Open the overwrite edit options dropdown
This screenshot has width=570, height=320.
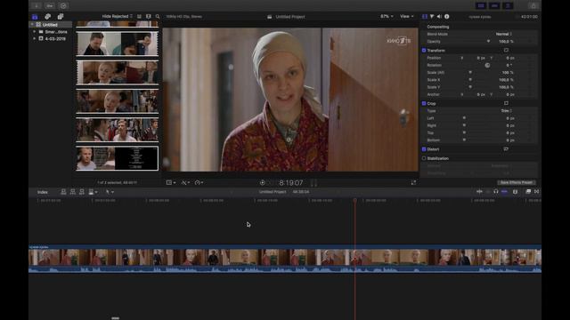(x=93, y=192)
